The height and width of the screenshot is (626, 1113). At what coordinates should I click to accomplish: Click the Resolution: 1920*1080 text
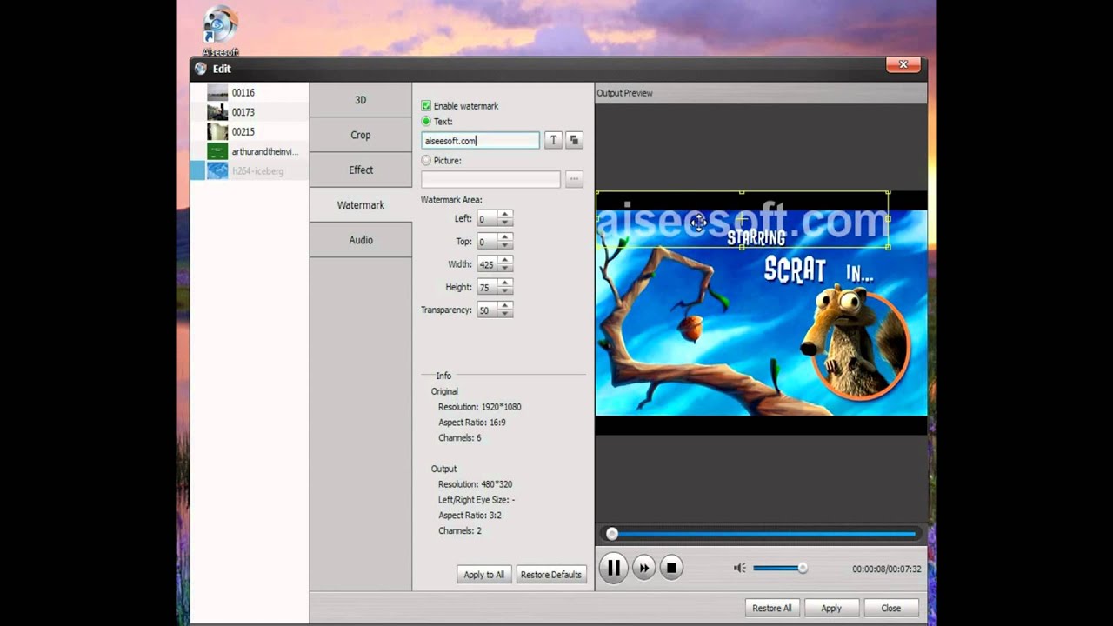click(480, 407)
